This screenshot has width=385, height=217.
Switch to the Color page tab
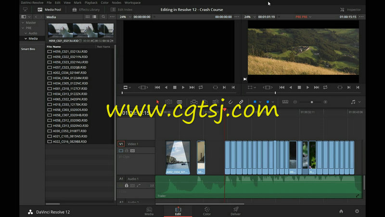[x=207, y=211]
